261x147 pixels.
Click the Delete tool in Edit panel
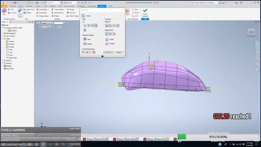[x=27, y=13]
